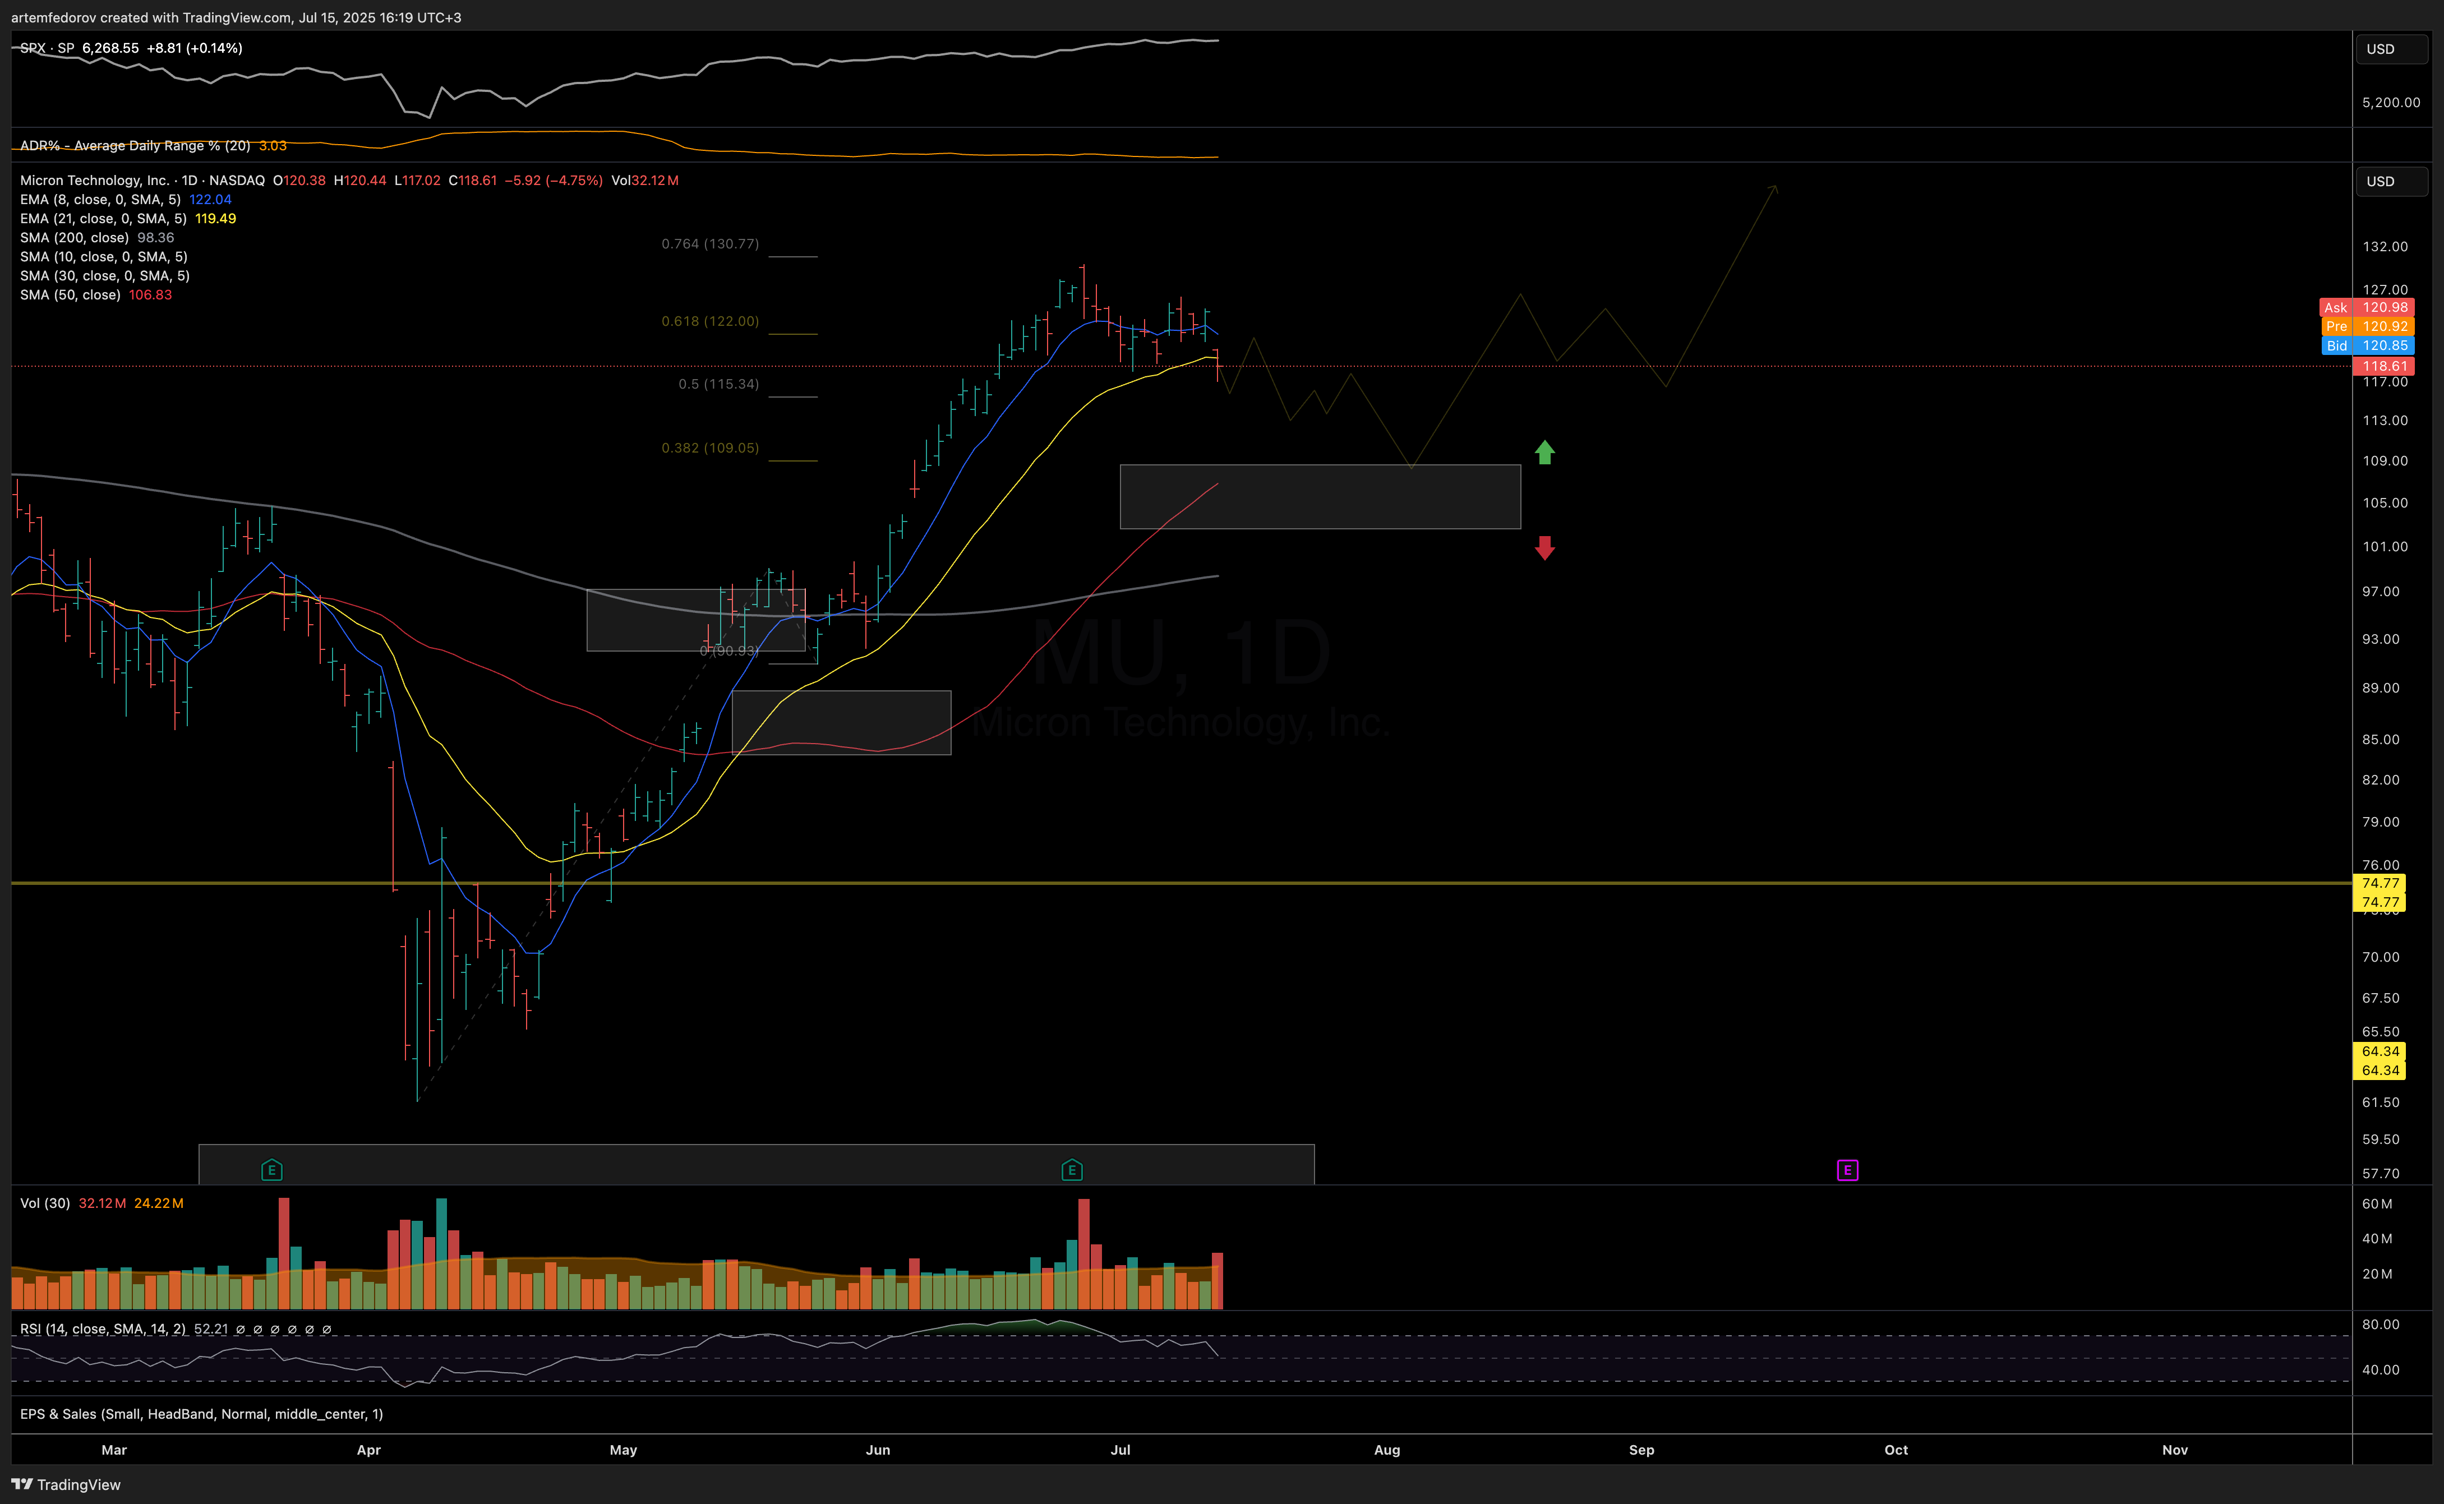Click the purple upcoming earnings E marker
The height and width of the screenshot is (1504, 2444).
1847,1170
